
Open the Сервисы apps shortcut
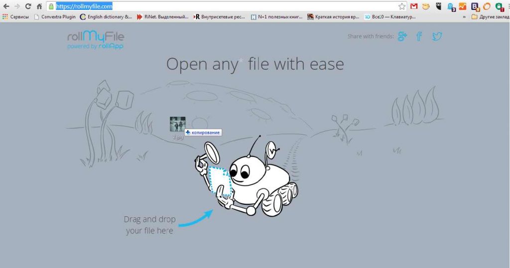pyautogui.click(x=15, y=16)
